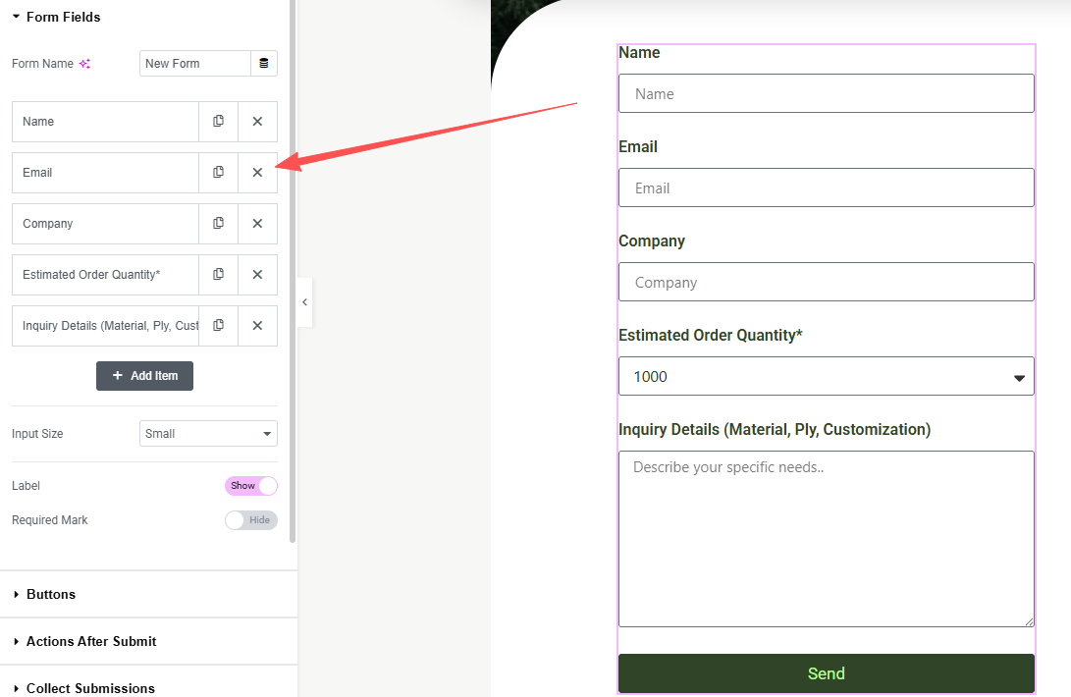The image size is (1071, 697).
Task: Remove the Name form field
Action: point(257,122)
